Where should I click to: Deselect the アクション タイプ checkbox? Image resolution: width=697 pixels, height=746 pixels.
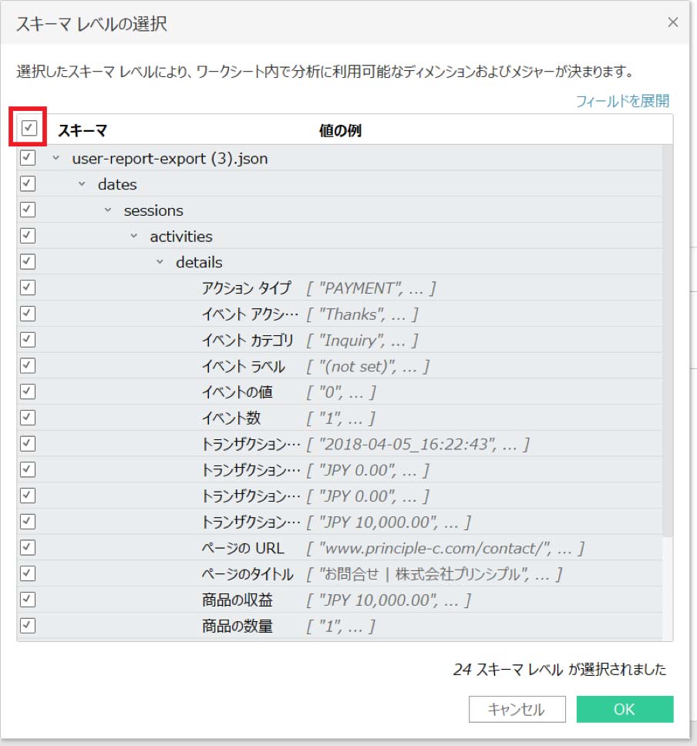[29, 287]
